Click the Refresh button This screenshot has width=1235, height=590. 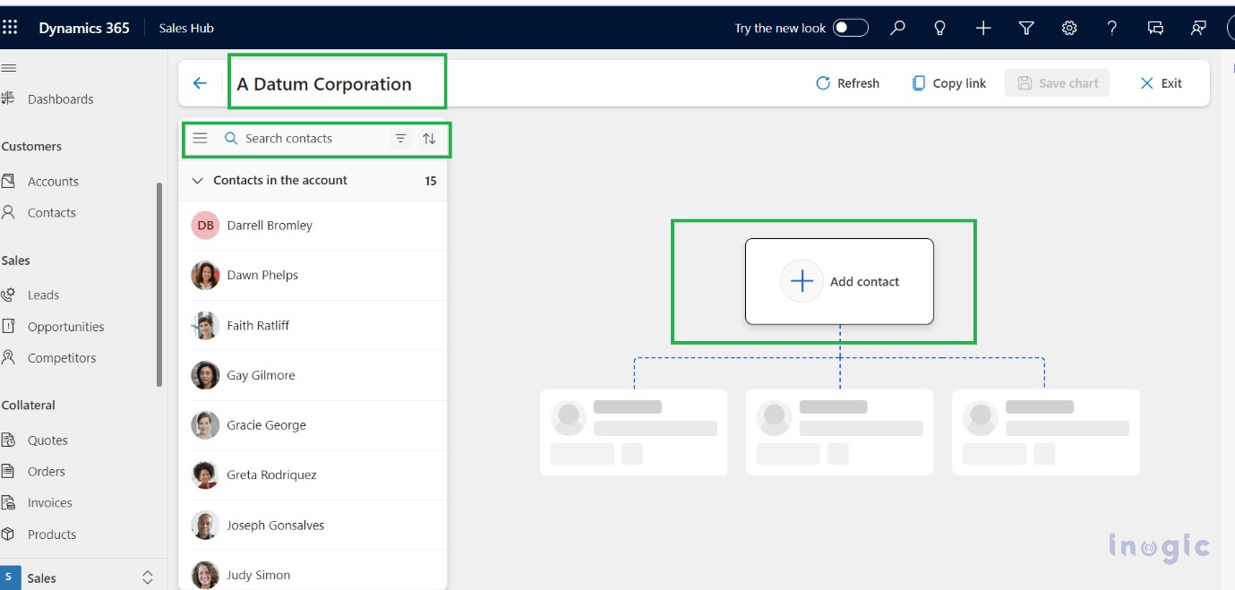847,83
